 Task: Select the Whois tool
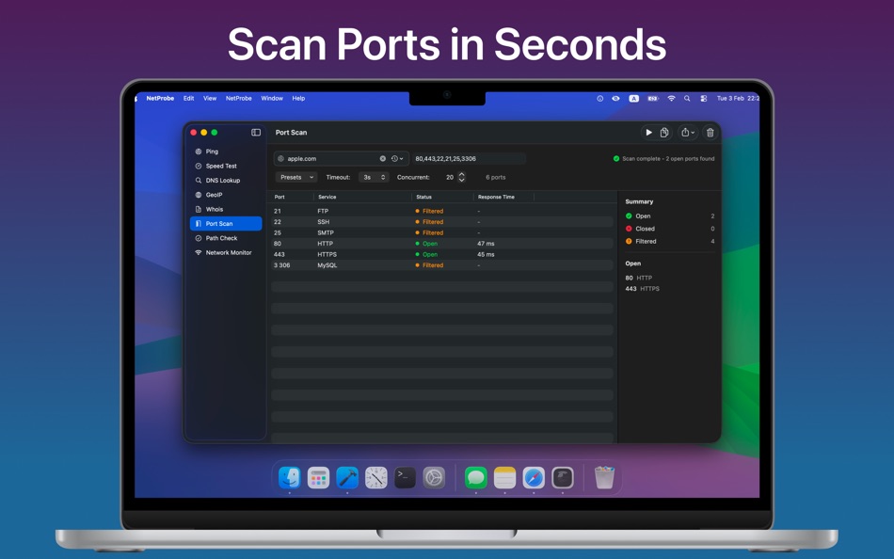(x=213, y=209)
